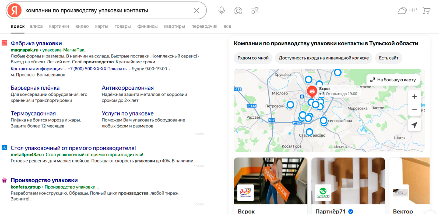Screen dimensions: 439x214
Task: Clear the search query with X icon
Action: pos(196,10)
